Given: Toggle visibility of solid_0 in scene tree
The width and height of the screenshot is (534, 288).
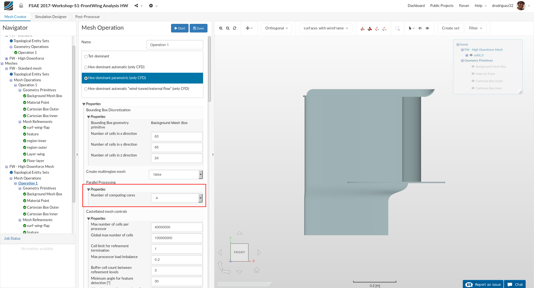Looking at the screenshot, I should click(471, 55).
